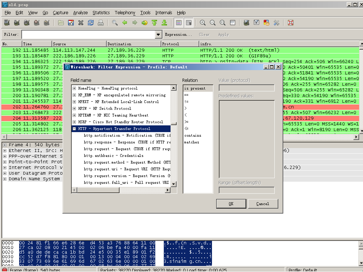This screenshot has width=363, height=272.
Task: Go to specified packet number icon
Action: [x=145, y=23]
